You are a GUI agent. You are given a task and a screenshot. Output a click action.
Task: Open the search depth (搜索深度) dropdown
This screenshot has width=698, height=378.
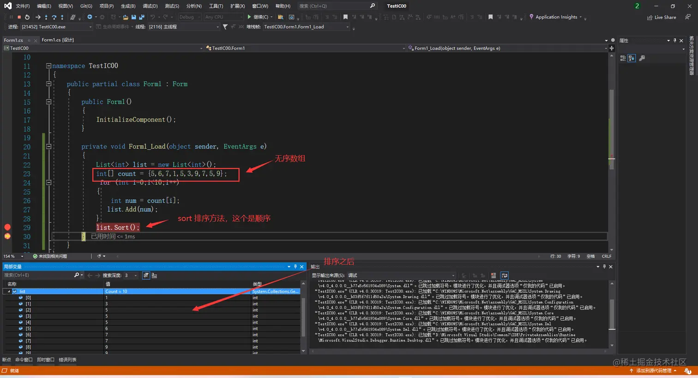click(x=131, y=276)
